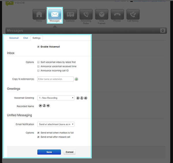The width and height of the screenshot is (173, 163).
Task: Open the Contacts card icon
Action: (70, 14)
